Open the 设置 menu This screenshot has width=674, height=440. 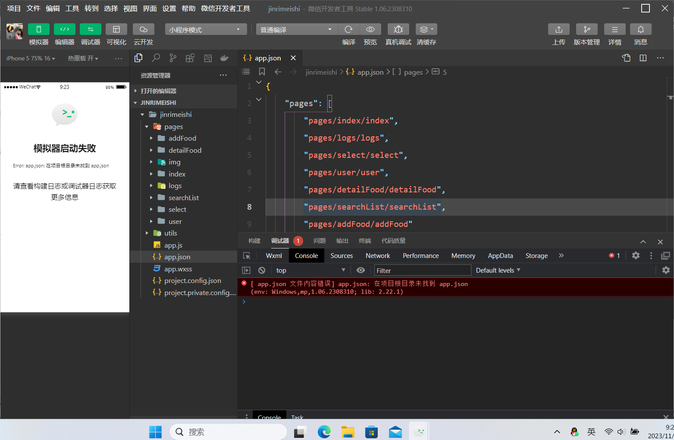pos(169,9)
